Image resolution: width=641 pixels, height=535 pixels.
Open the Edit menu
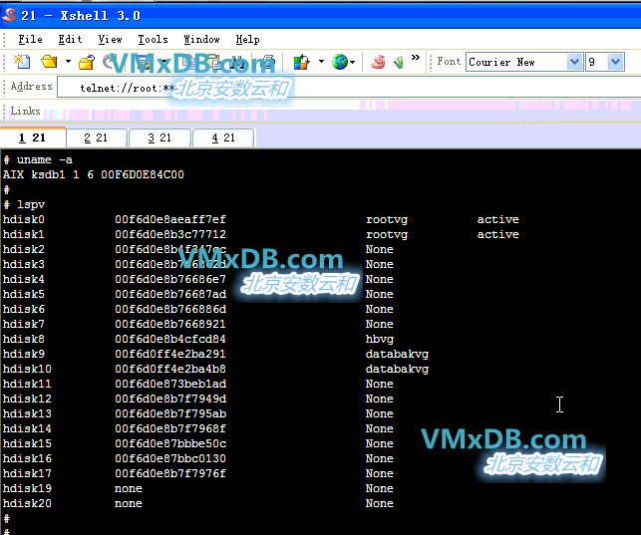pos(70,40)
